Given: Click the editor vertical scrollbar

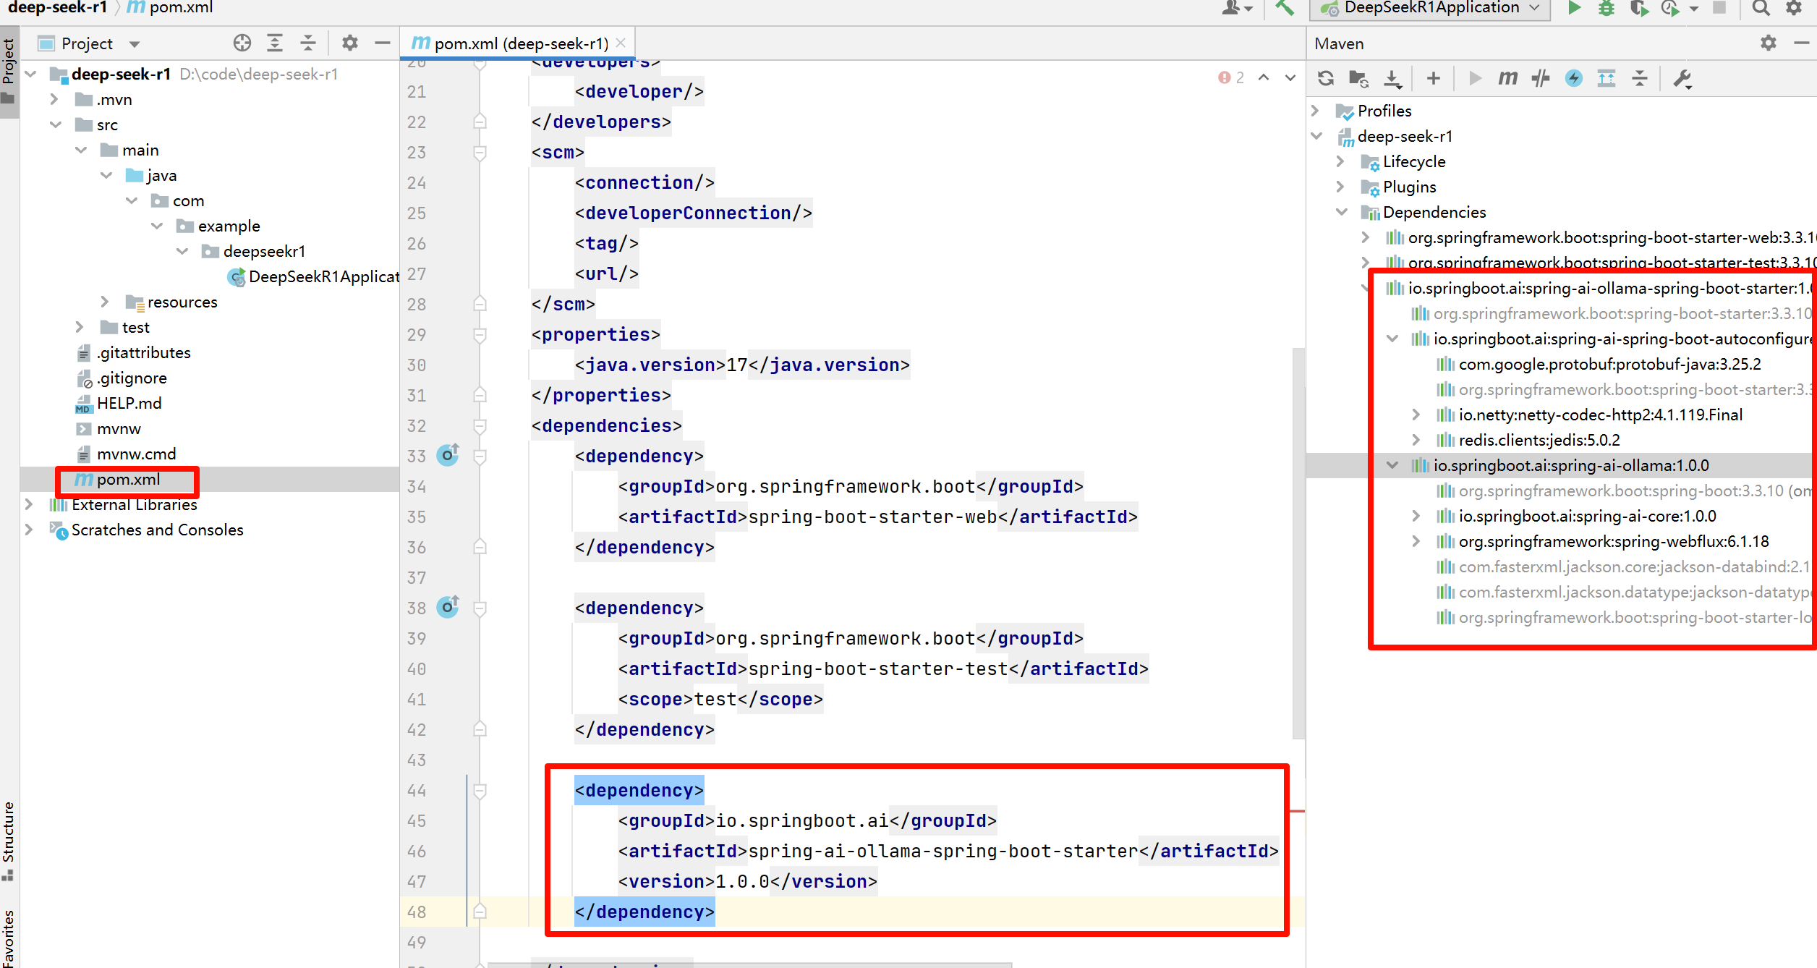Looking at the screenshot, I should pos(1298,543).
